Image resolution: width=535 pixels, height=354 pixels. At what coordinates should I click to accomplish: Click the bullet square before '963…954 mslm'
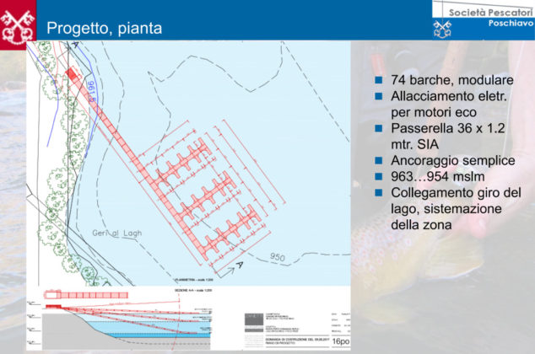coord(379,176)
